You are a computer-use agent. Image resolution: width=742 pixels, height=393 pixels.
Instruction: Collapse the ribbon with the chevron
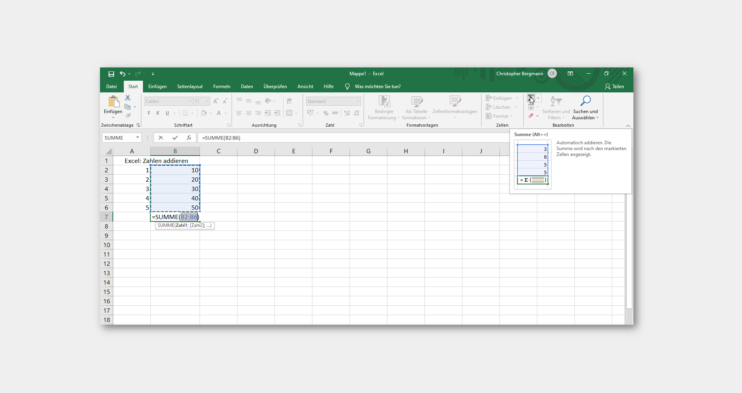coord(628,126)
